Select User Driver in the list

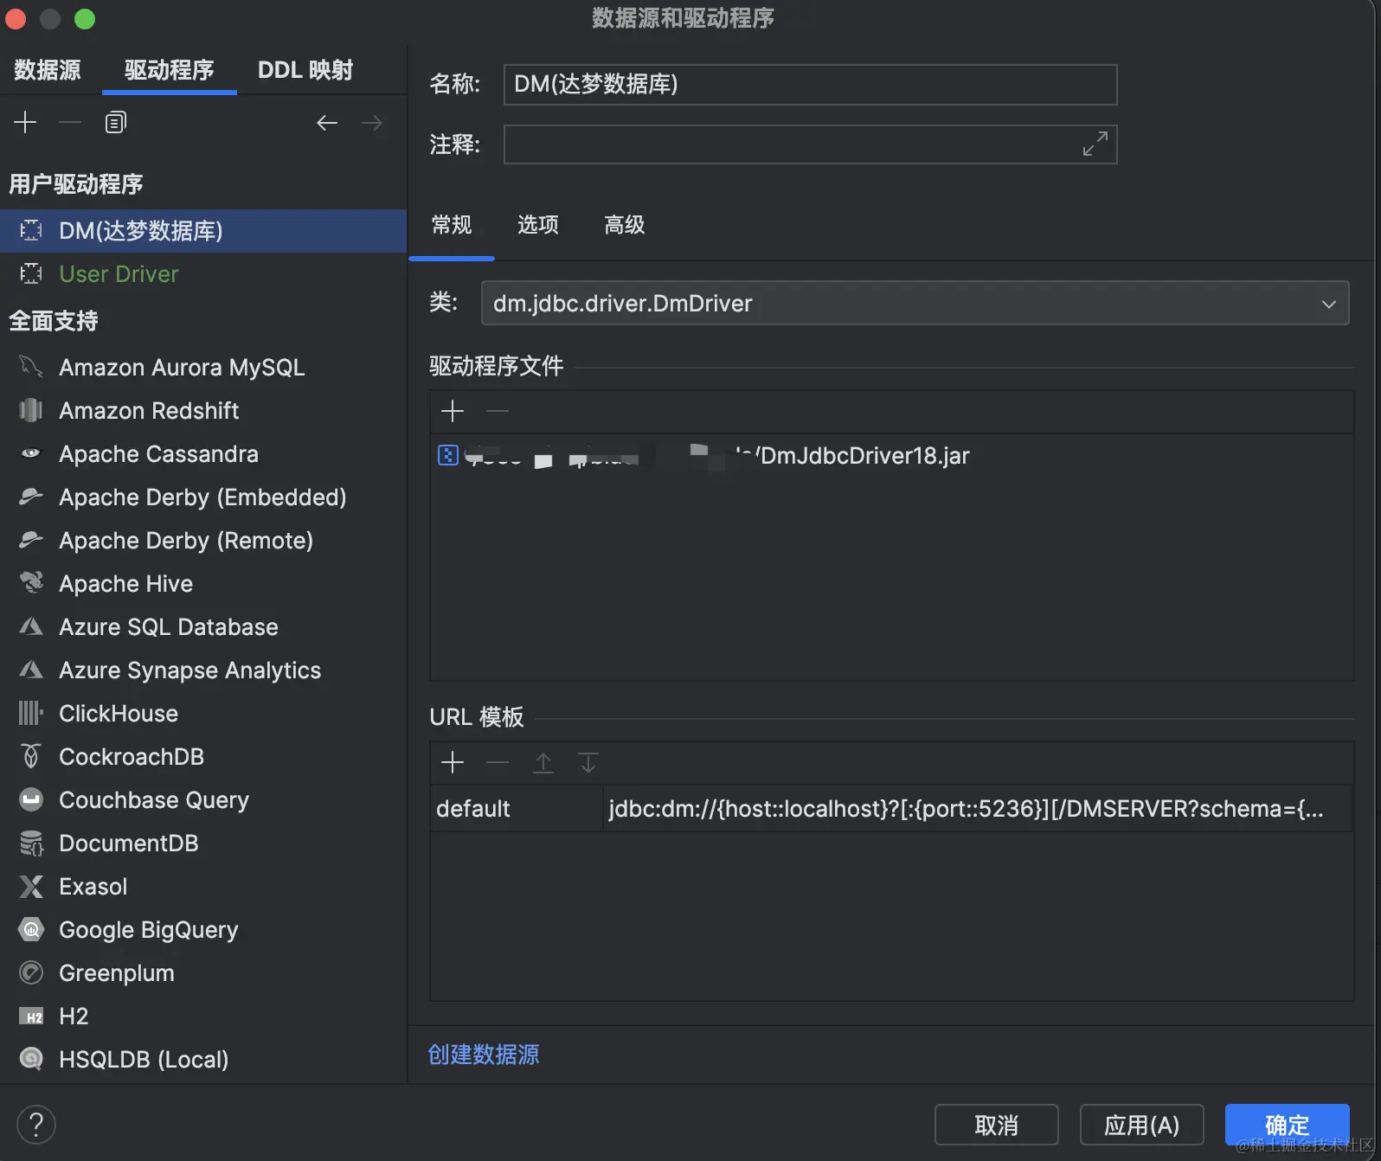coord(203,273)
